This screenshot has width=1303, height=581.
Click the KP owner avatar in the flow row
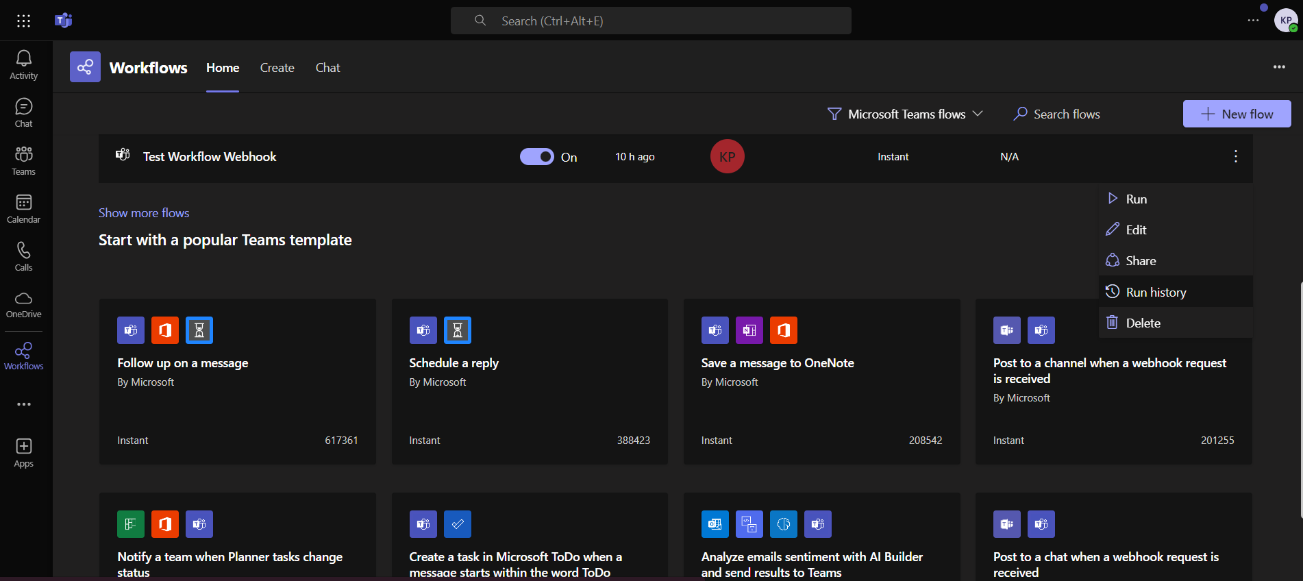click(728, 156)
